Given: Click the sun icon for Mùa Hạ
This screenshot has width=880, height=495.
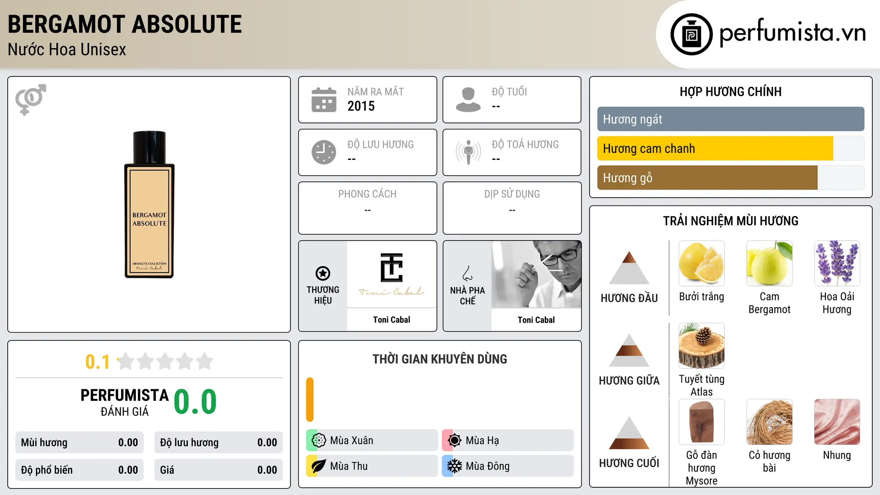Looking at the screenshot, I should [x=454, y=440].
